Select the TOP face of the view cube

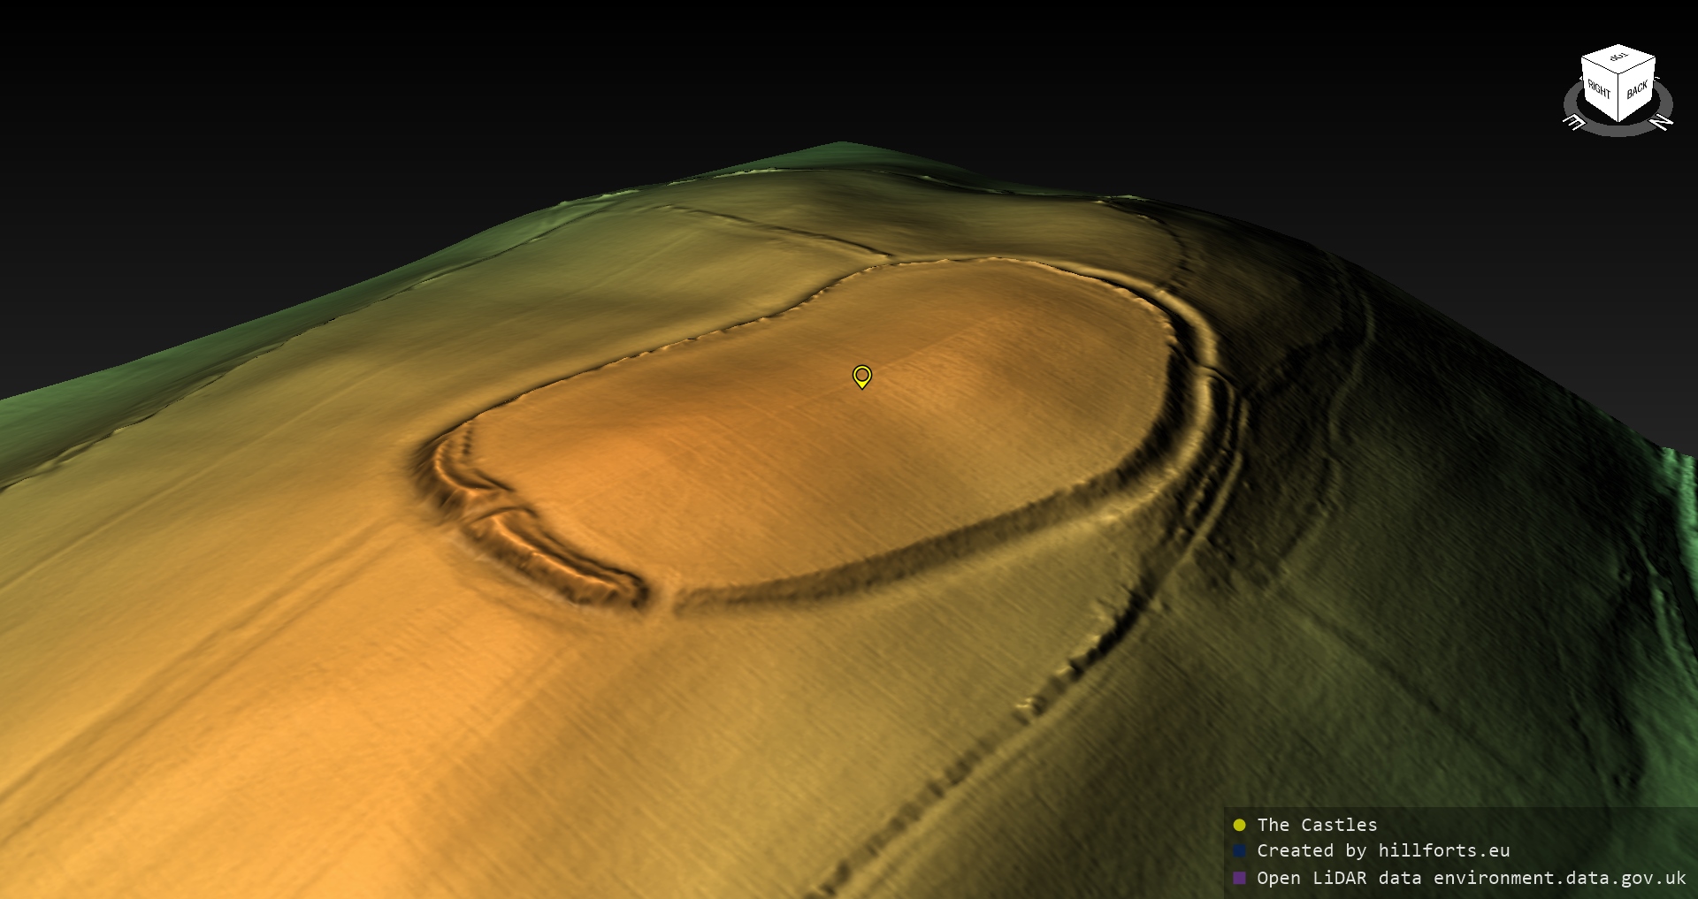(x=1618, y=58)
